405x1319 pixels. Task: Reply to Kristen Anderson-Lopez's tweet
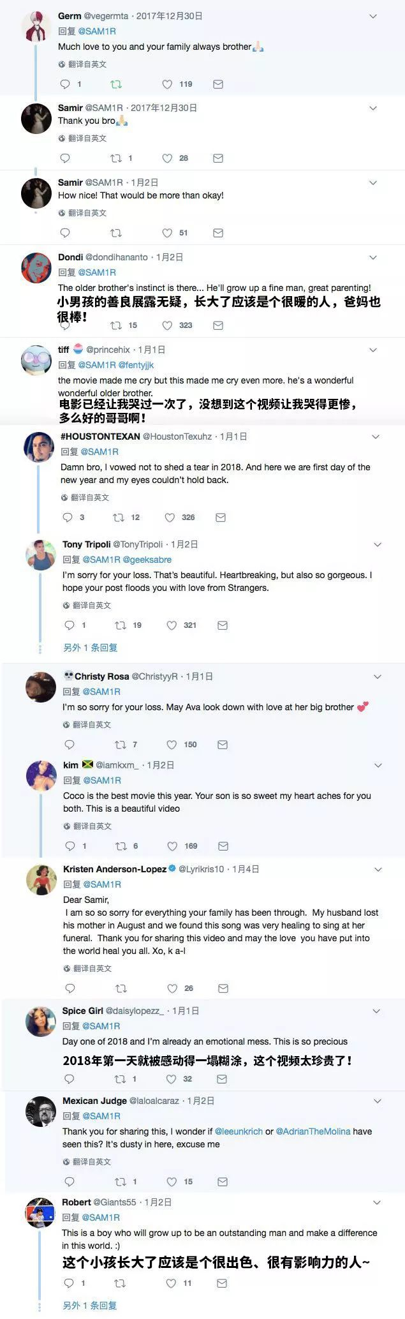[x=70, y=988]
